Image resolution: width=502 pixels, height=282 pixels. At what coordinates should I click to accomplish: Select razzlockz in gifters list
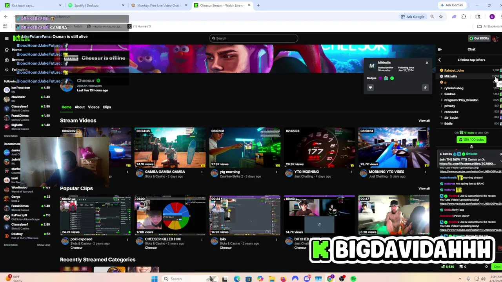(451, 112)
